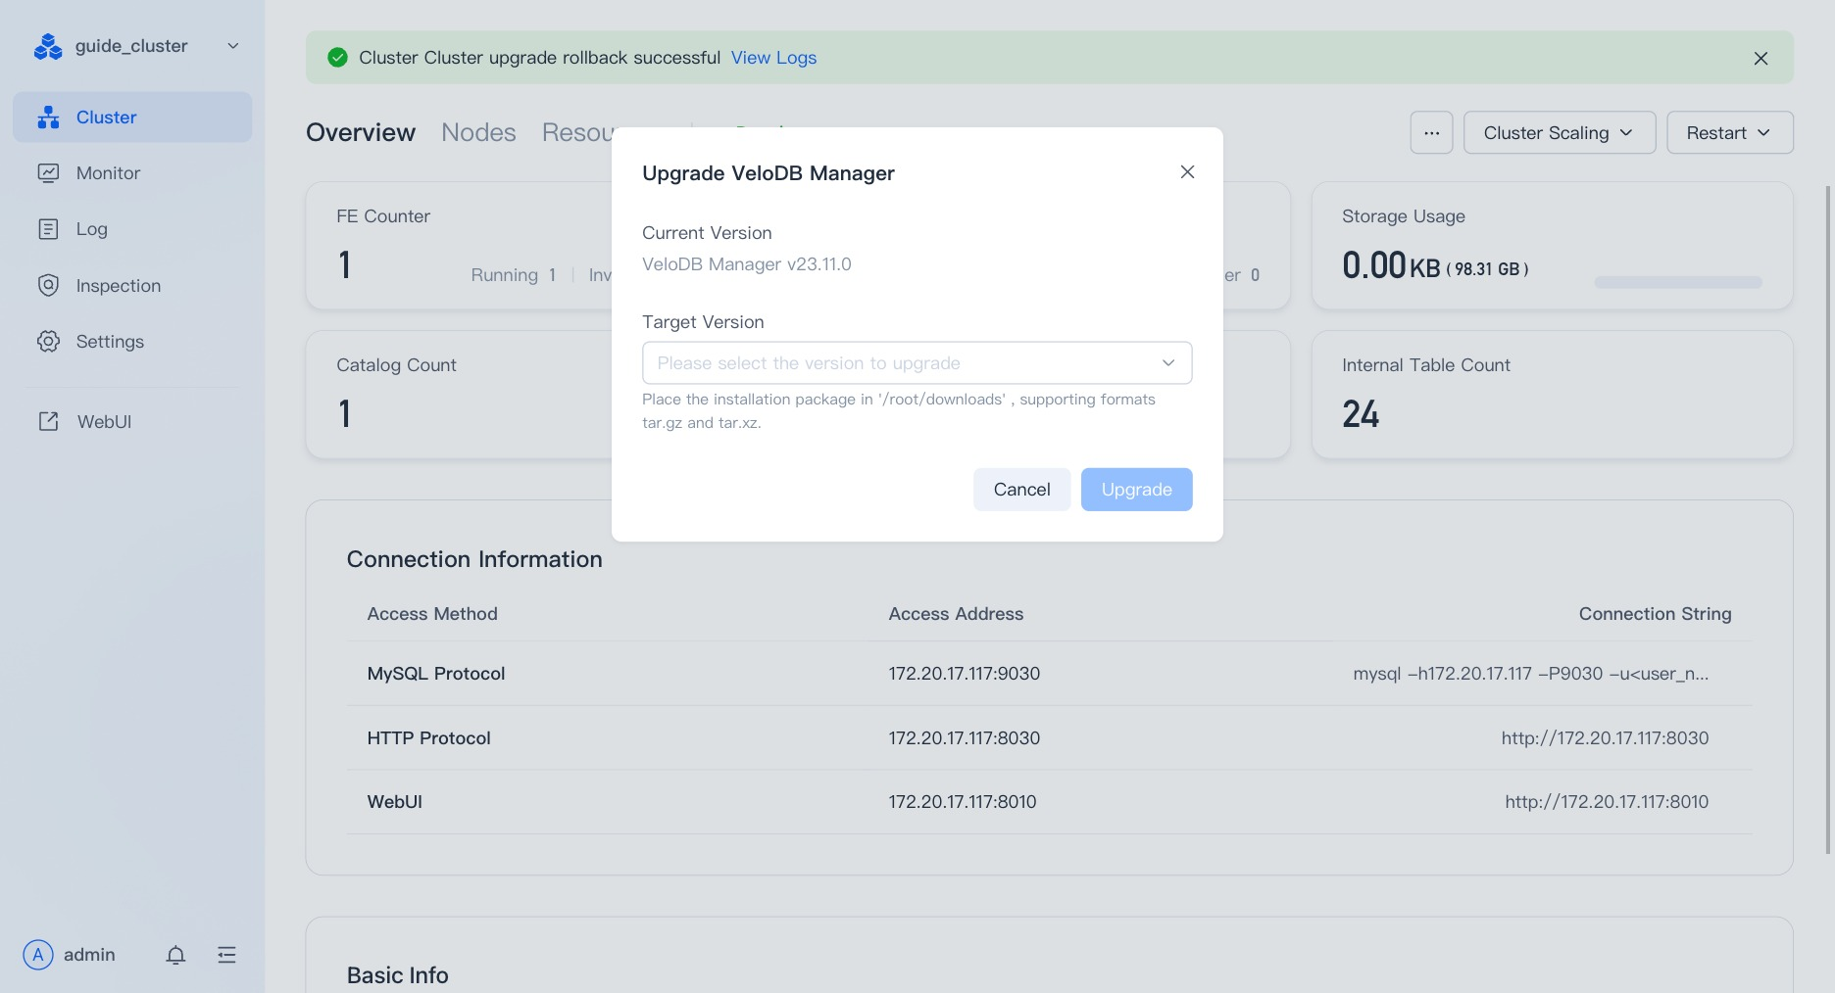1835x993 pixels.
Task: Switch to the Resource tab
Action: (x=577, y=132)
